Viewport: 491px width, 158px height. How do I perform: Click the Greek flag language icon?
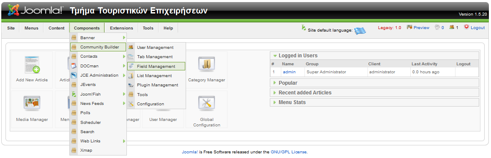360,30
